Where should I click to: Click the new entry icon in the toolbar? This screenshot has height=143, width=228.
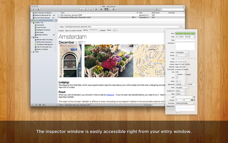pos(33,9)
